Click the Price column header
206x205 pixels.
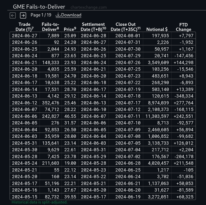click(70, 29)
